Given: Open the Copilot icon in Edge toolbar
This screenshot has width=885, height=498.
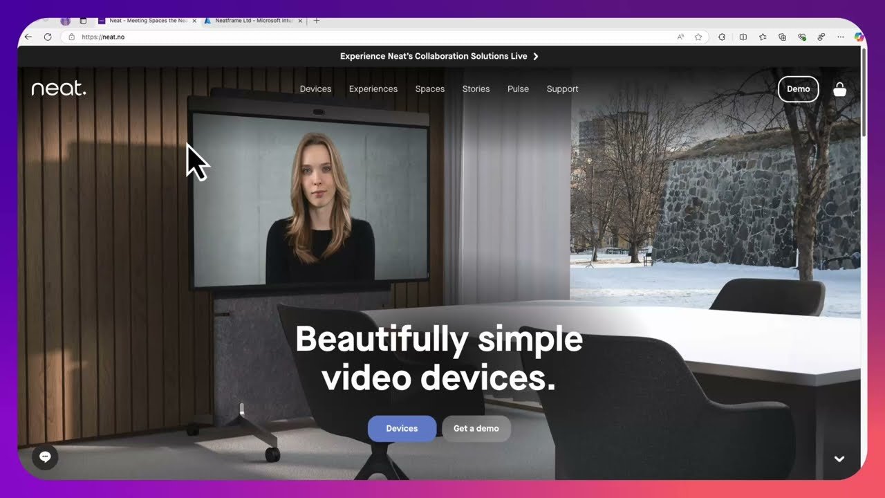Looking at the screenshot, I should [858, 37].
